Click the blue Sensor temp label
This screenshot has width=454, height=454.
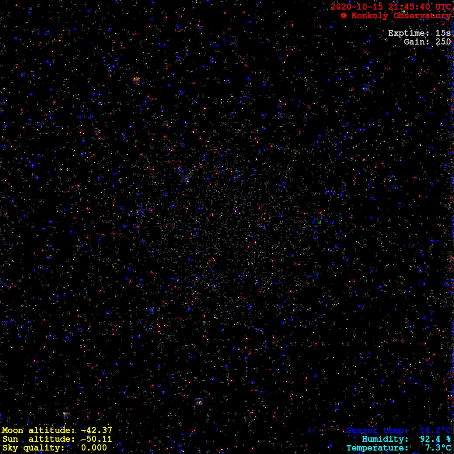[378, 431]
